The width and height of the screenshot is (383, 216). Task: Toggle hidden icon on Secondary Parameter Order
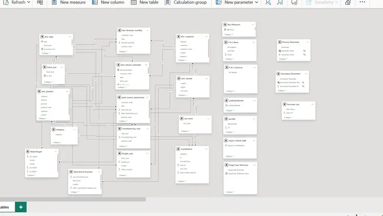pyautogui.click(x=303, y=86)
